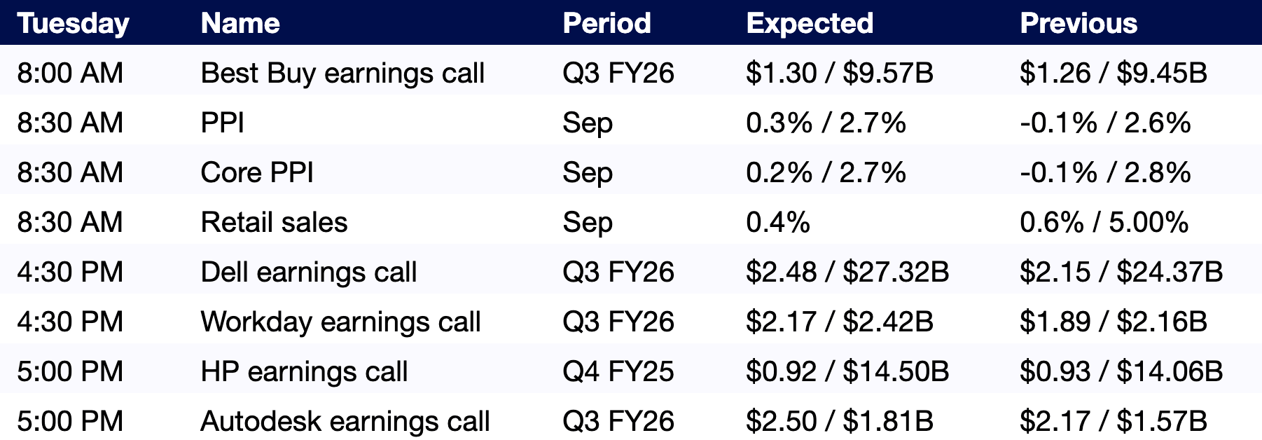Click Autodesk's previous value $2.17 / $1.57B
Image resolution: width=1262 pixels, height=440 pixels.
click(1114, 421)
